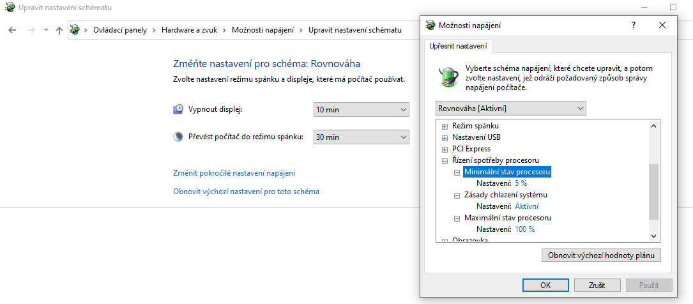Select the Upřesnit nastavení tab
Screen dimensions: 693x304
click(458, 46)
